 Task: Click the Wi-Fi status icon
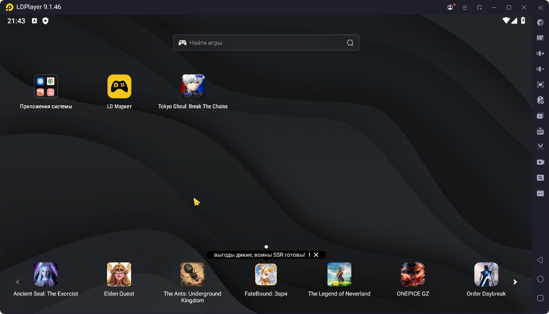point(506,20)
